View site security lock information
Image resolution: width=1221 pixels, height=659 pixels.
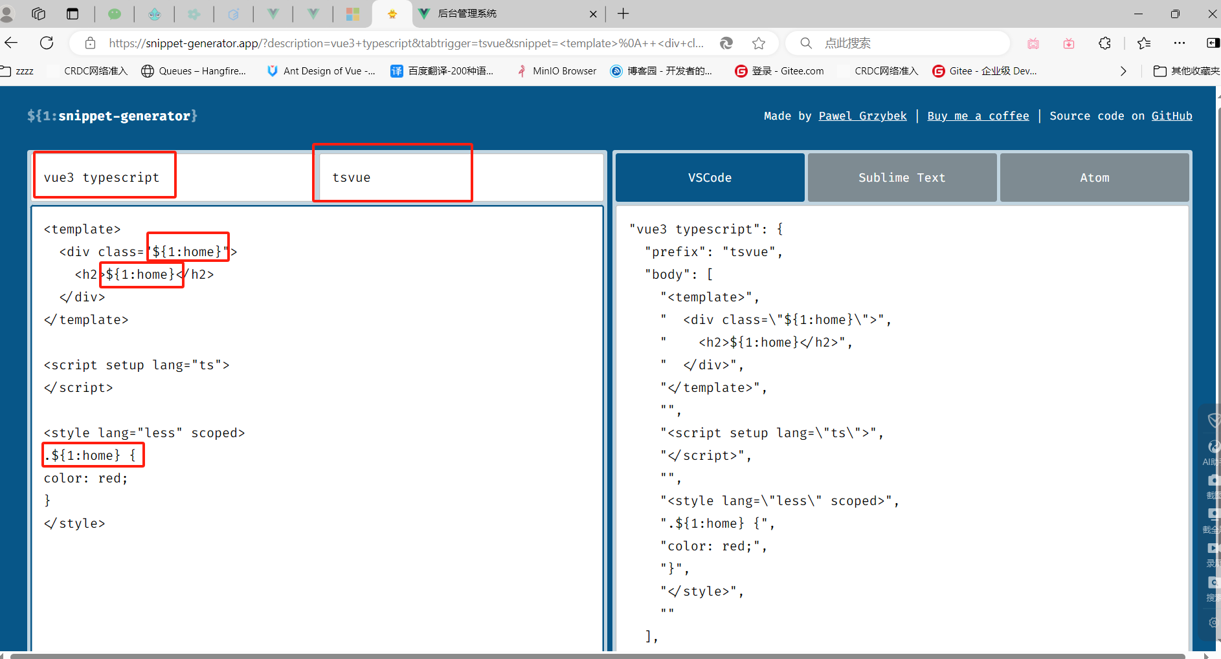91,43
